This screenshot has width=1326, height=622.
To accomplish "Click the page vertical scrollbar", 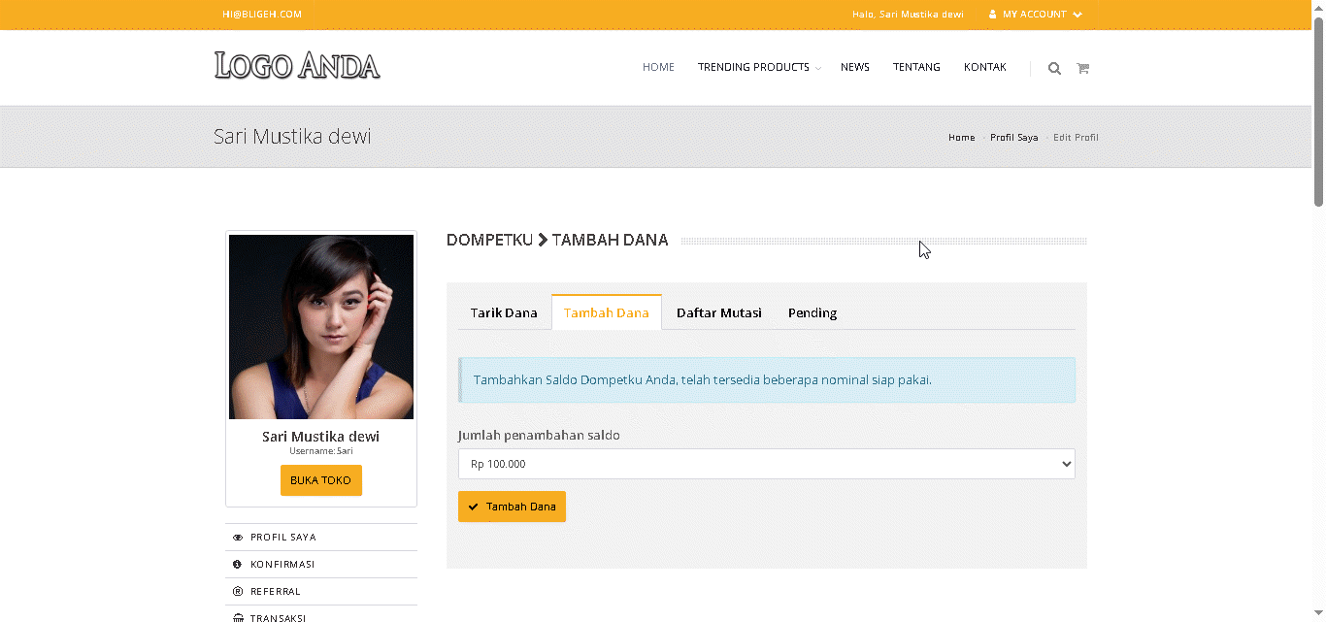I will [x=1318, y=116].
